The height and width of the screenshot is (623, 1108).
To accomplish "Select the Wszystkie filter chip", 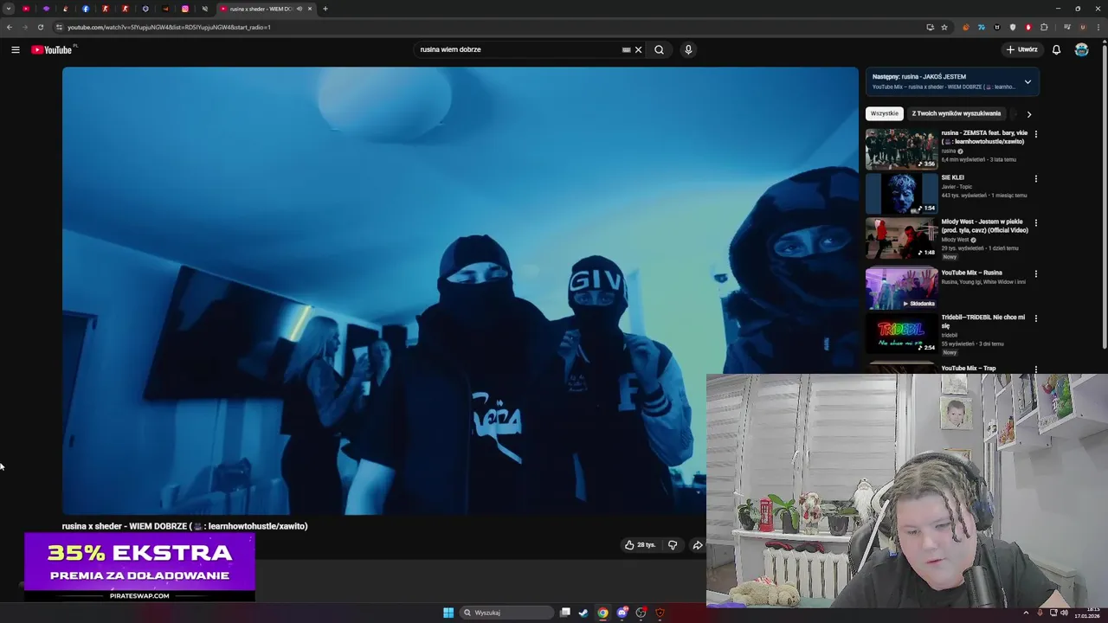I will [x=885, y=113].
